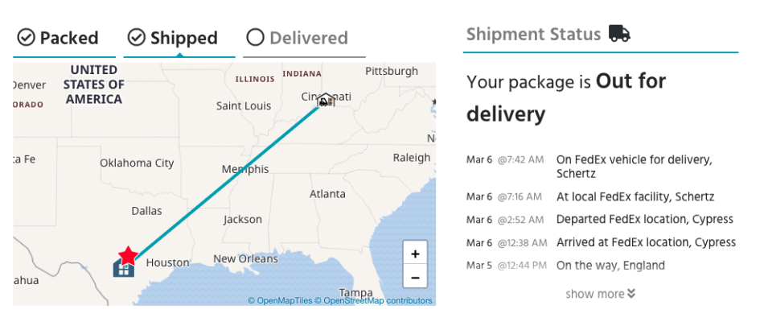Switch to the Packed tab

[64, 39]
